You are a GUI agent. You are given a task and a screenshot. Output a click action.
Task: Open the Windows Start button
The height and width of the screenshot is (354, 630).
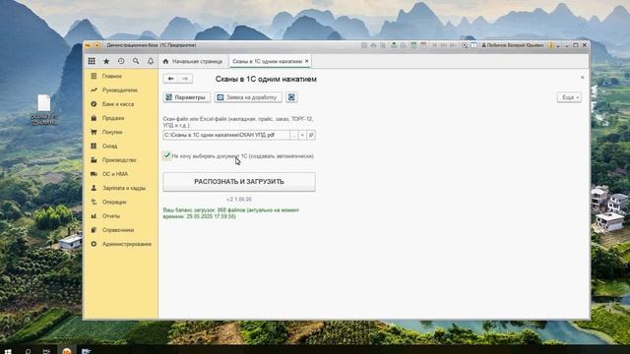pyautogui.click(x=8, y=352)
